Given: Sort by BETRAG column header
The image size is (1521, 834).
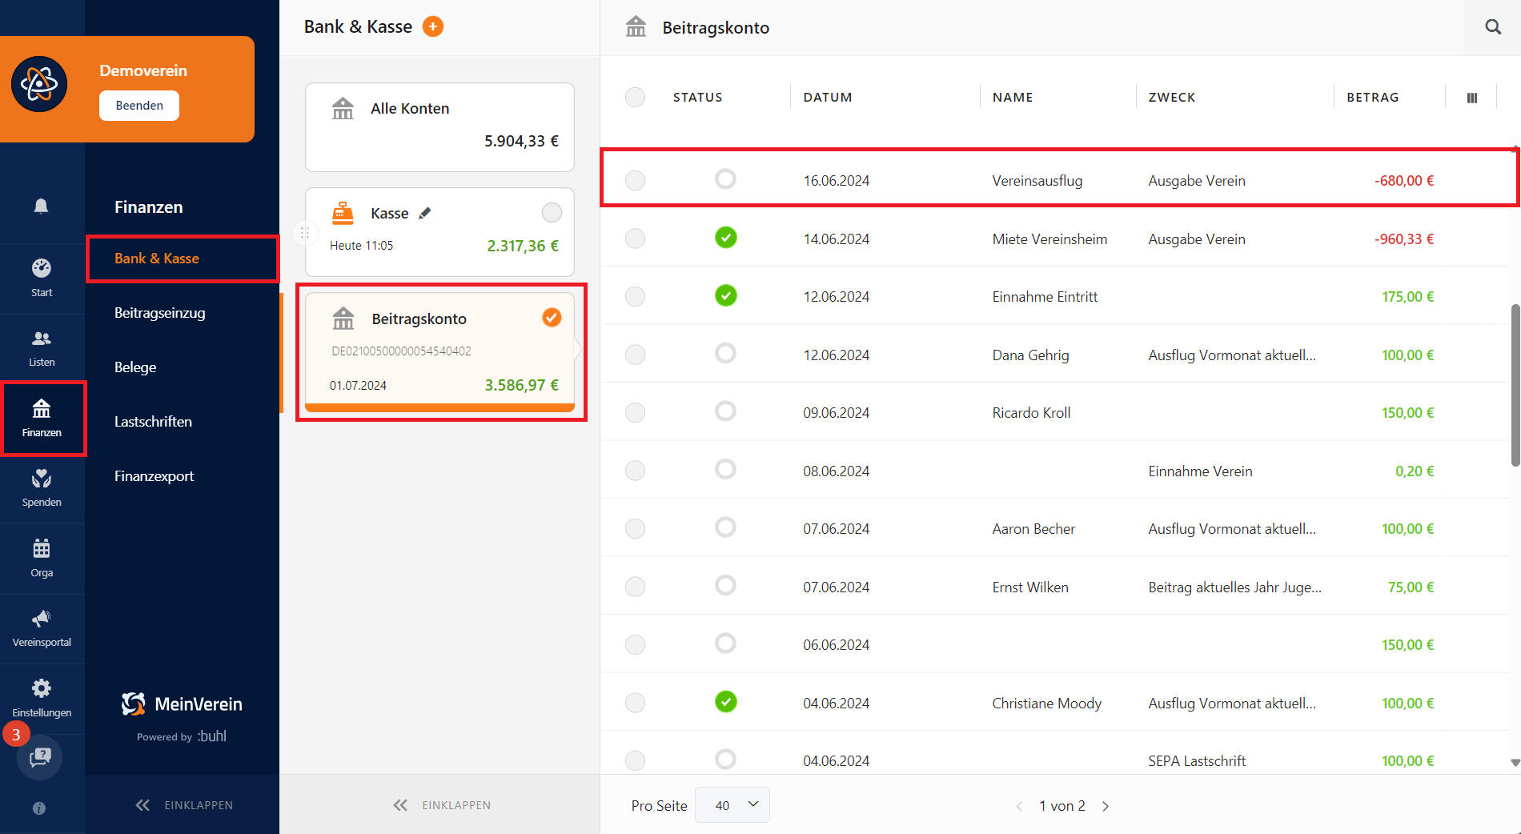Looking at the screenshot, I should point(1373,98).
